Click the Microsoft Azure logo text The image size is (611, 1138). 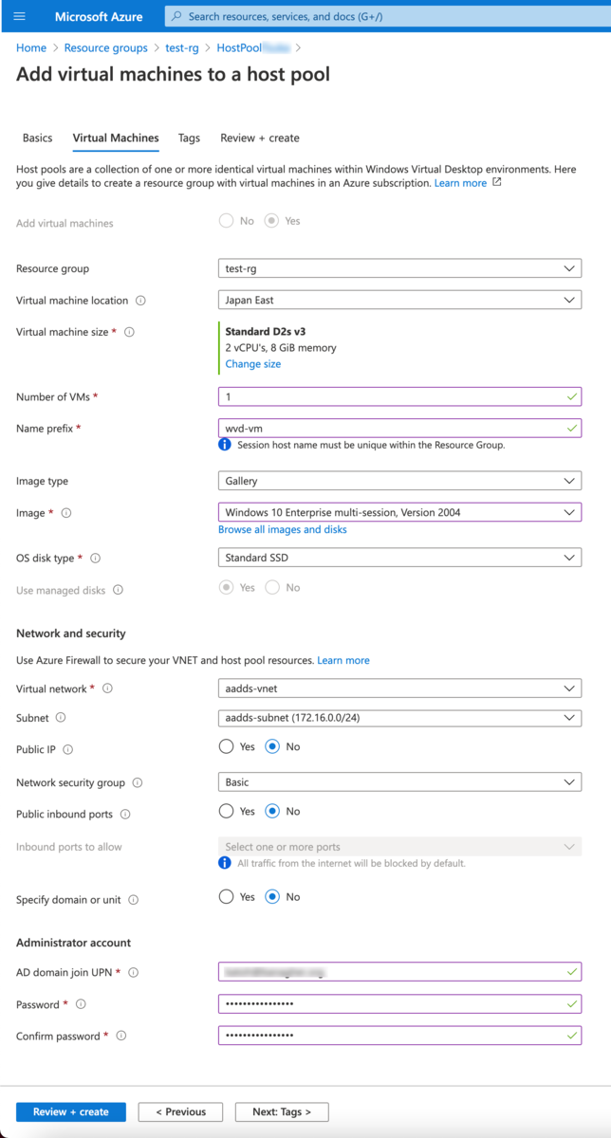pyautogui.click(x=99, y=17)
